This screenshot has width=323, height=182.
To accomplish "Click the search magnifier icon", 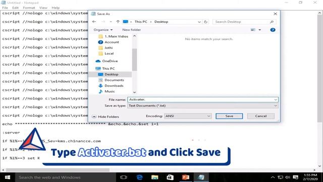I will [272, 22].
